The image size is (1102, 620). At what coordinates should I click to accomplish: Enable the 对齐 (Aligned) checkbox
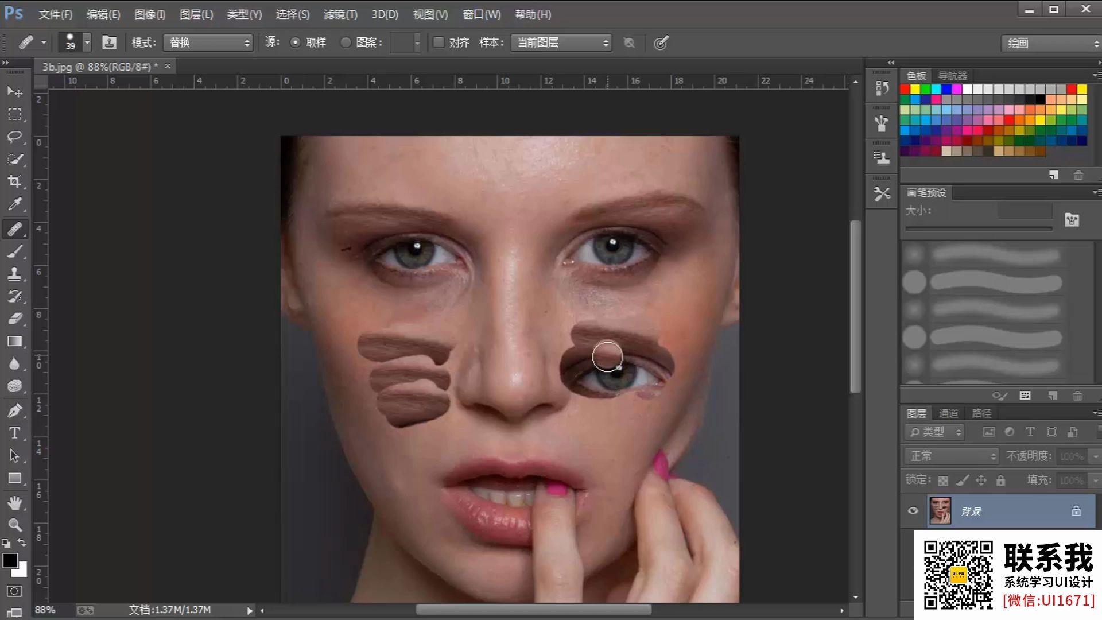coord(439,42)
